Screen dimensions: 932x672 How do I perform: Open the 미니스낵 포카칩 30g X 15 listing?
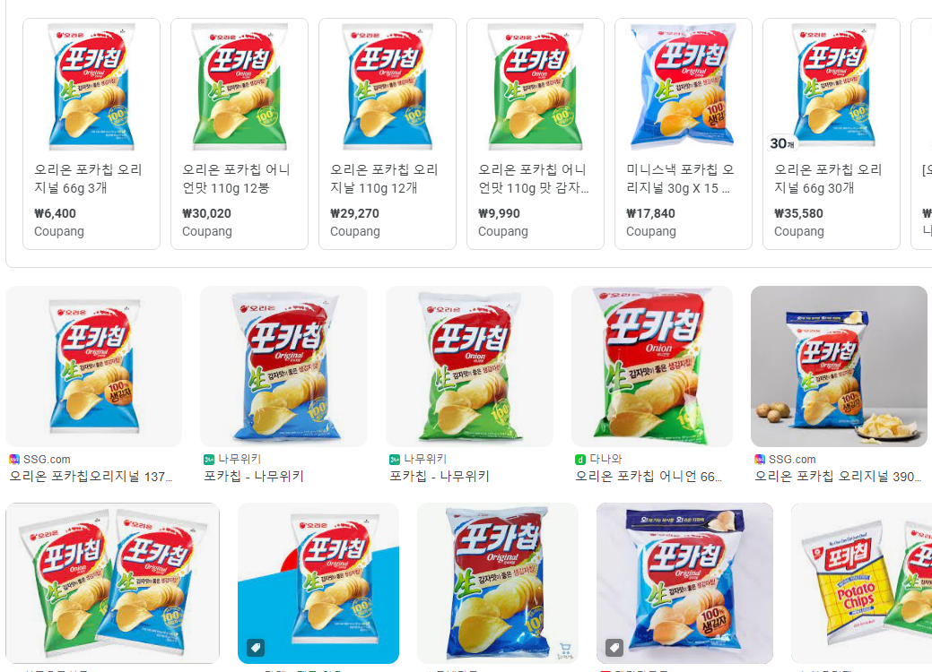pyautogui.click(x=684, y=134)
